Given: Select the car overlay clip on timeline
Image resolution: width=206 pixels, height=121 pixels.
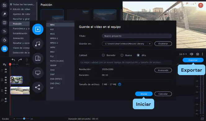Looking at the screenshot, I should point(16,80).
